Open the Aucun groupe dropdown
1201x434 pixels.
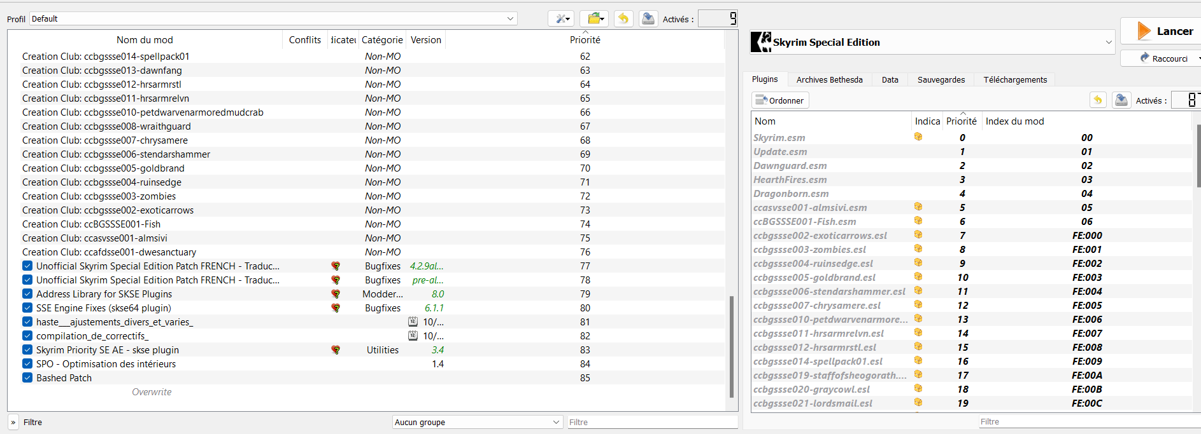click(x=478, y=422)
